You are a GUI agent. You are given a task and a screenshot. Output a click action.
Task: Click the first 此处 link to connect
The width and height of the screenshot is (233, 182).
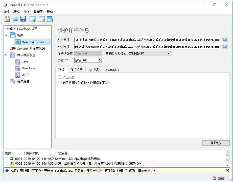tap(99, 171)
